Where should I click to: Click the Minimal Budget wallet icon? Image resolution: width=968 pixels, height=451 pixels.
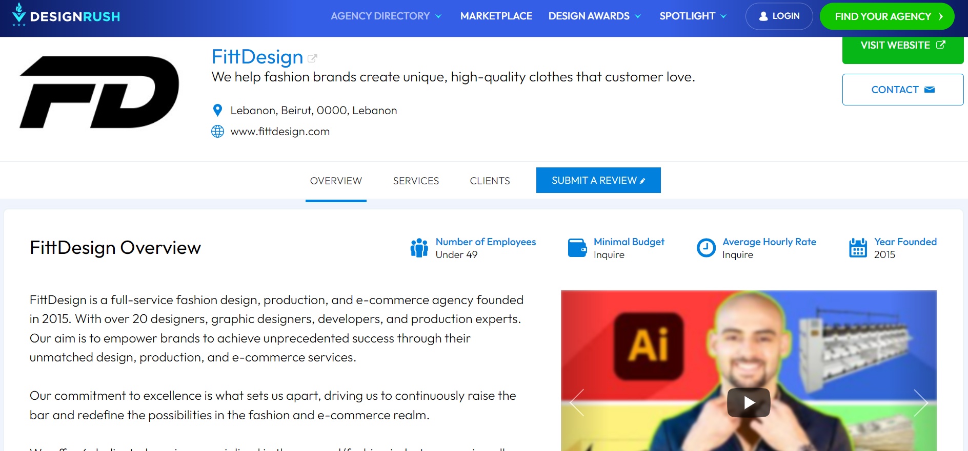577,248
